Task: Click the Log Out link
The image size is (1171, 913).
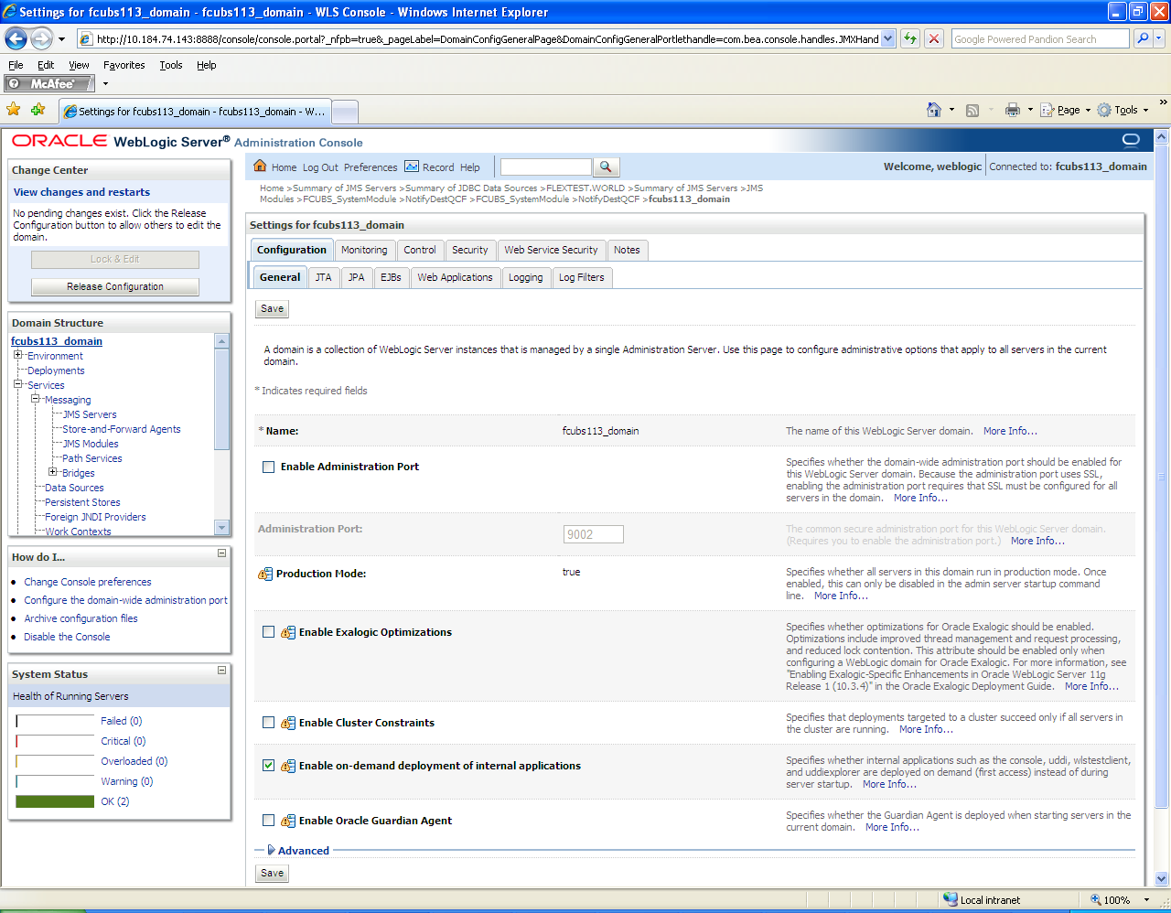Action: pos(320,167)
